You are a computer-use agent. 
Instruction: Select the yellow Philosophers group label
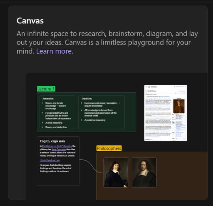(109, 148)
